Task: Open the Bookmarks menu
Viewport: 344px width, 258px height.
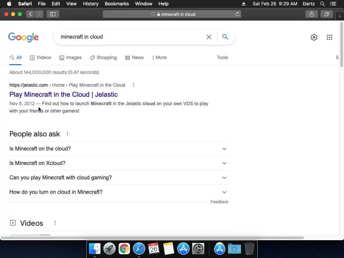Action: 117,4
